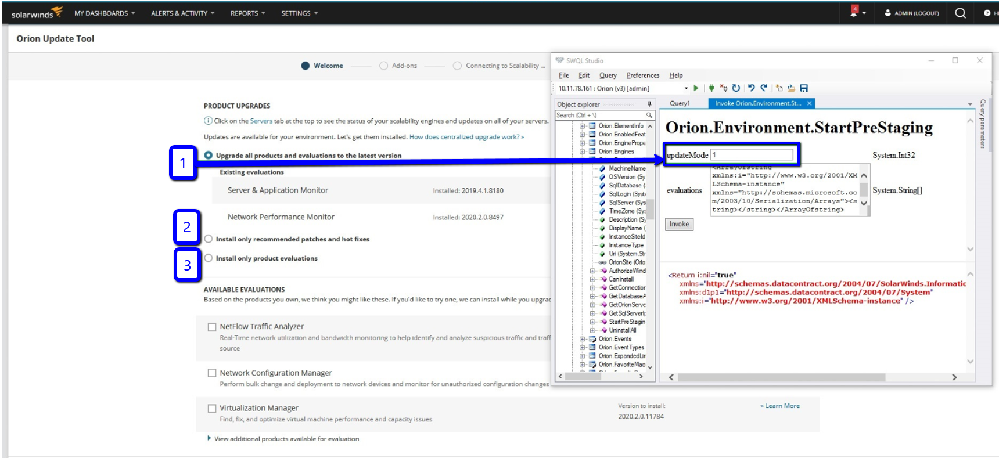999x458 pixels.
Task: Click the green connect plug icon in SWQL Studio
Action: (711, 88)
